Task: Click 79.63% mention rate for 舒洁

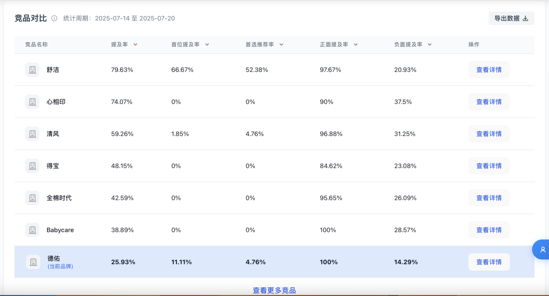Action: 122,70
